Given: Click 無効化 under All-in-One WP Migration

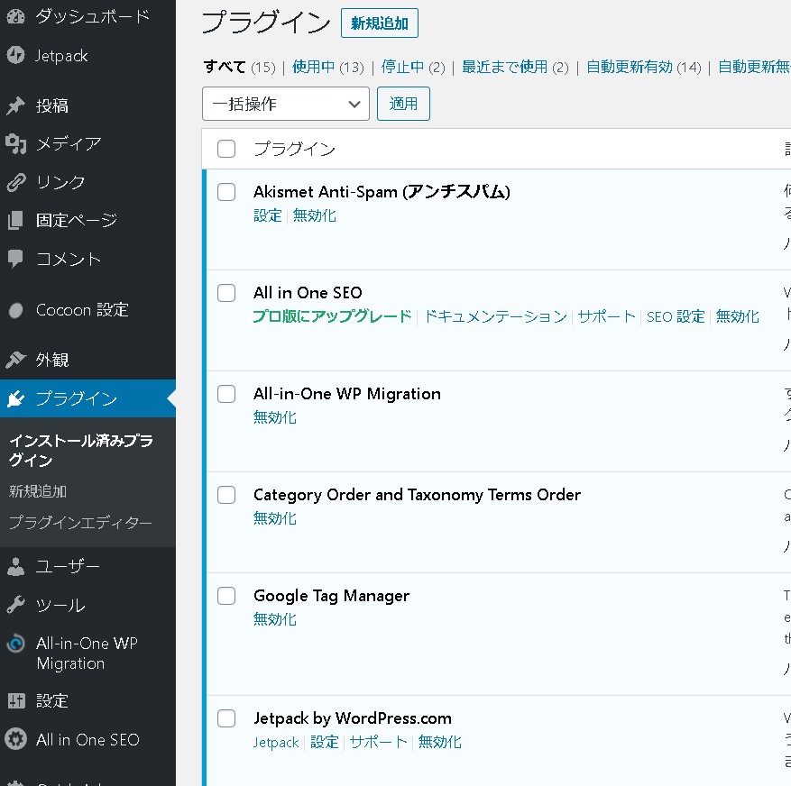Looking at the screenshot, I should pyautogui.click(x=274, y=417).
